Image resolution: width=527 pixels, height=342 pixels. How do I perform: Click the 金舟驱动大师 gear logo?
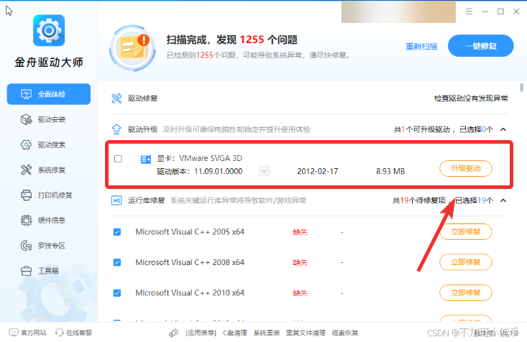[x=49, y=31]
